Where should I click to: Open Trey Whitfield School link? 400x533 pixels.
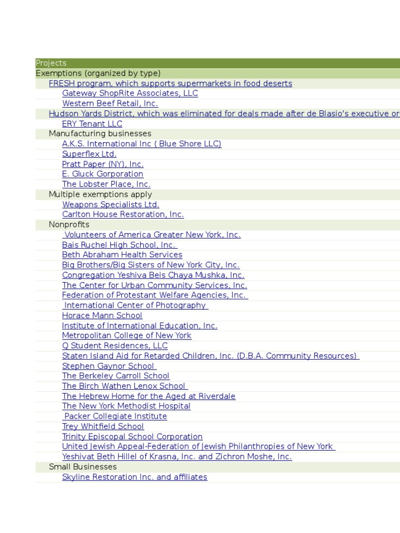pos(103,427)
